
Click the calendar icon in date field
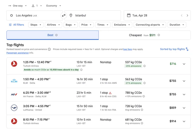pyautogui.click(x=129, y=15)
